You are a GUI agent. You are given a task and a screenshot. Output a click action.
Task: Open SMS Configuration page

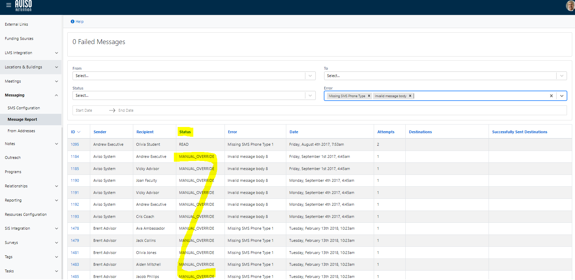click(24, 108)
